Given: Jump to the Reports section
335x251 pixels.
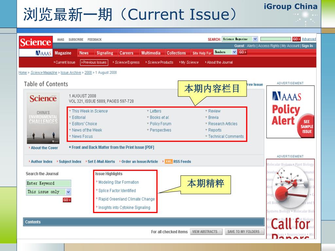Looking at the screenshot, I should point(215,130).
